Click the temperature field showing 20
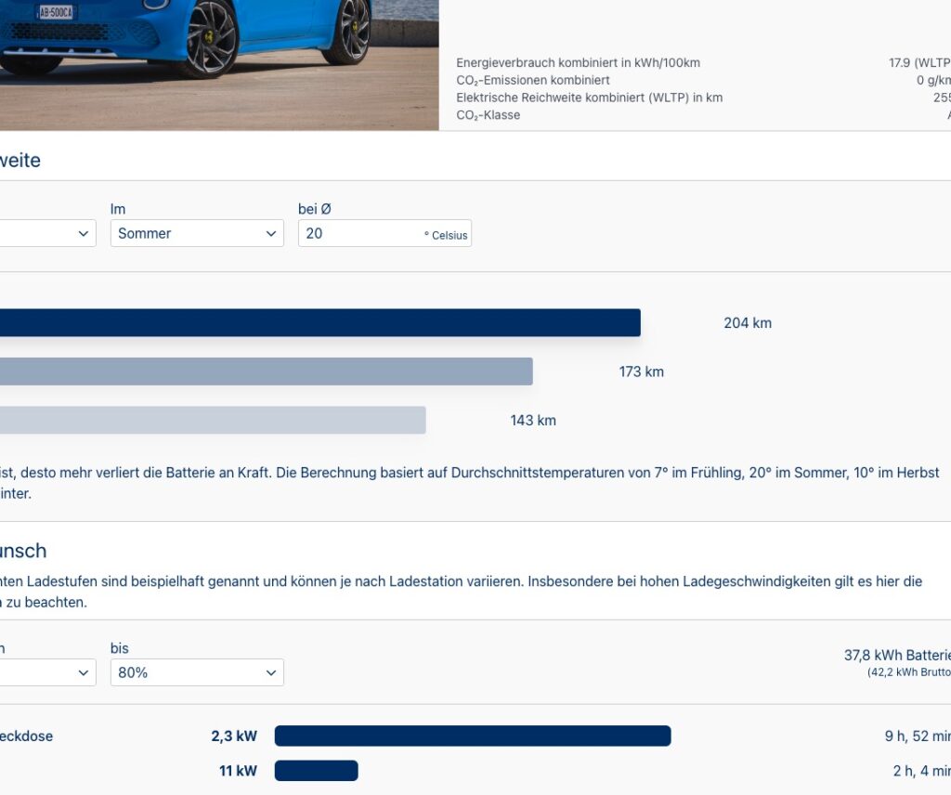The image size is (951, 795). (358, 234)
